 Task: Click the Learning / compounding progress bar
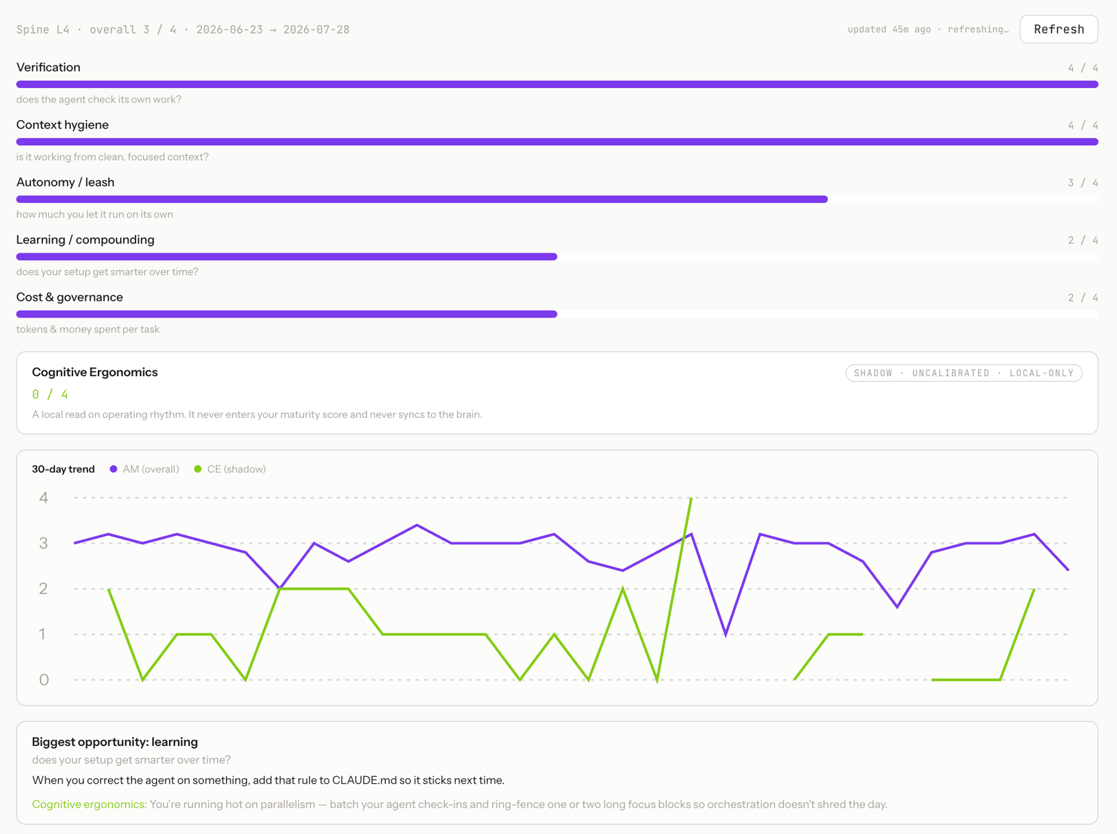click(x=557, y=257)
